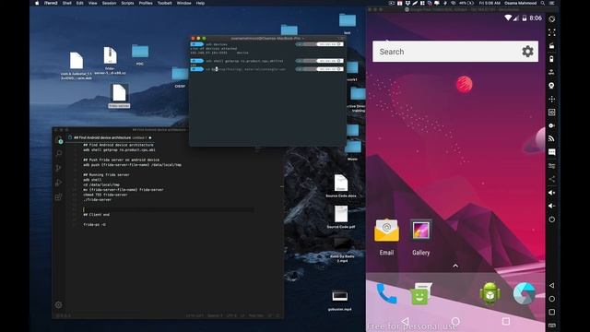Rotate the Genymotion device screen
Image resolution: width=590 pixels, height=332 pixels.
point(551,18)
